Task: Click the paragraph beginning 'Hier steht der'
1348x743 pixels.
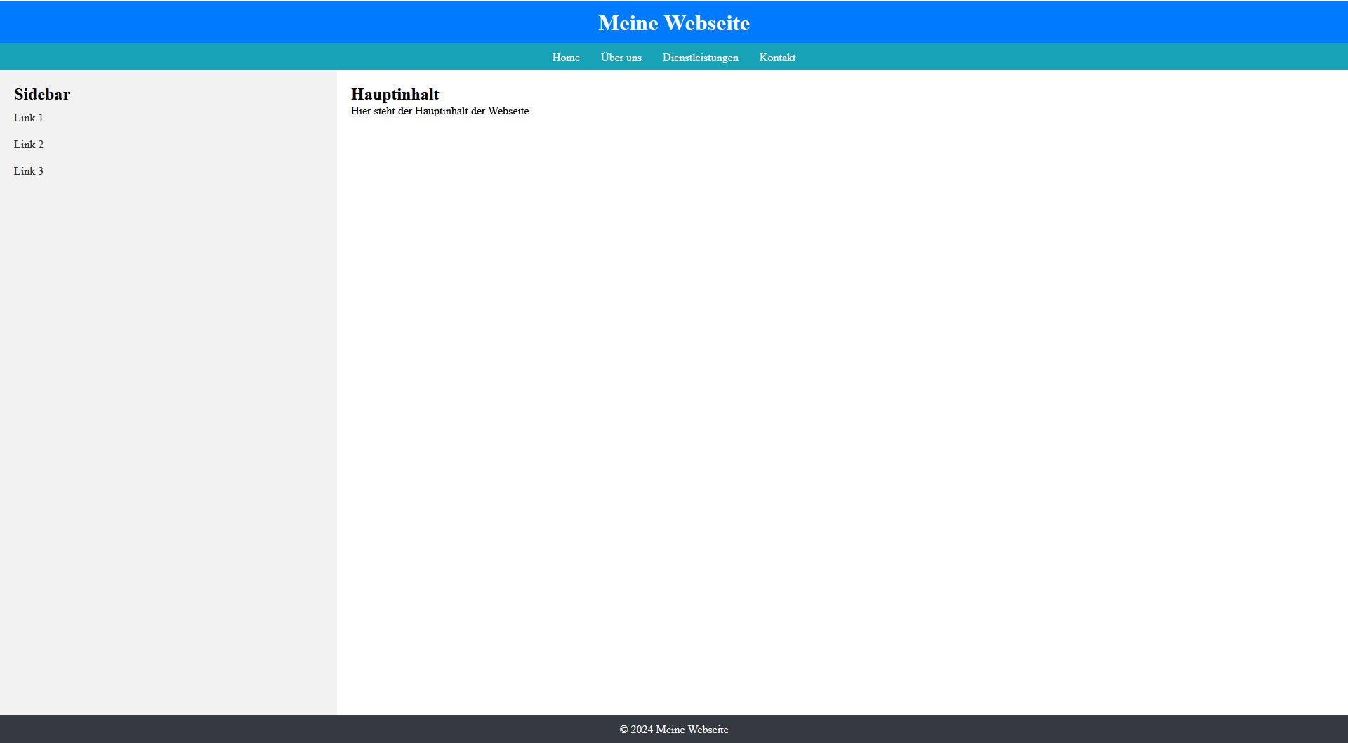Action: pyautogui.click(x=421, y=112)
